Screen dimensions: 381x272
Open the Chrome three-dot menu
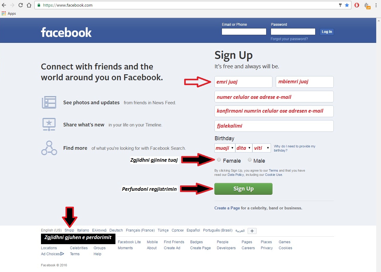click(x=376, y=5)
